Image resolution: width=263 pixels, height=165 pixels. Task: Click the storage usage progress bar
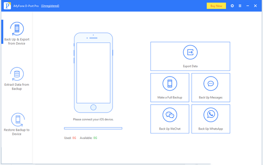(x=93, y=128)
